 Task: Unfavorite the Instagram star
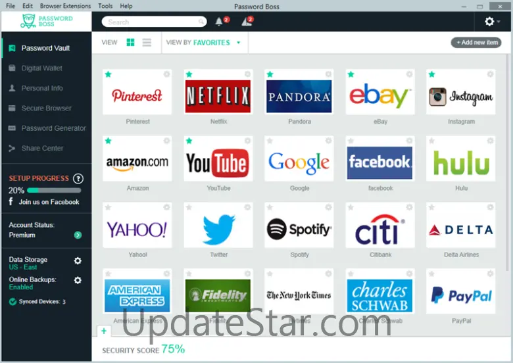click(x=432, y=74)
